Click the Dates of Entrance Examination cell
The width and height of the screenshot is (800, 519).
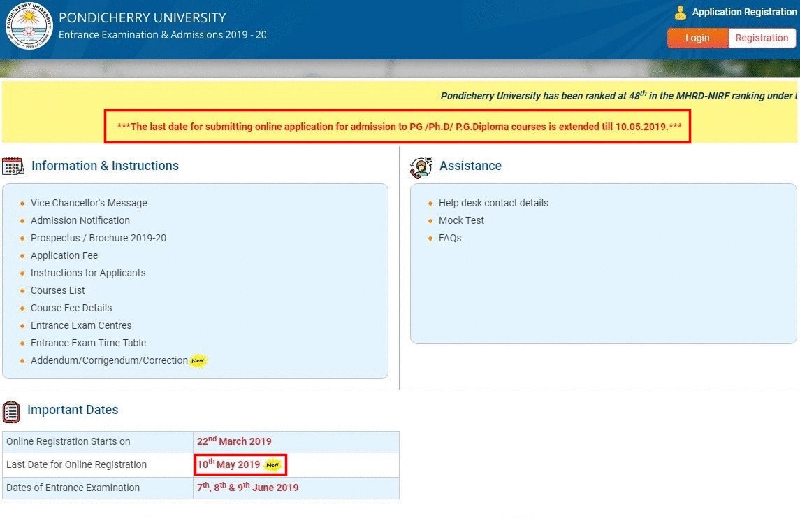[x=98, y=488]
